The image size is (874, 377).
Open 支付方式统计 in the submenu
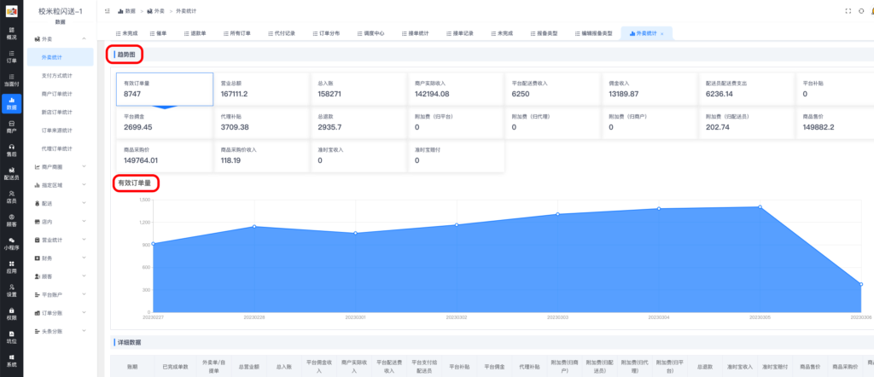point(57,76)
